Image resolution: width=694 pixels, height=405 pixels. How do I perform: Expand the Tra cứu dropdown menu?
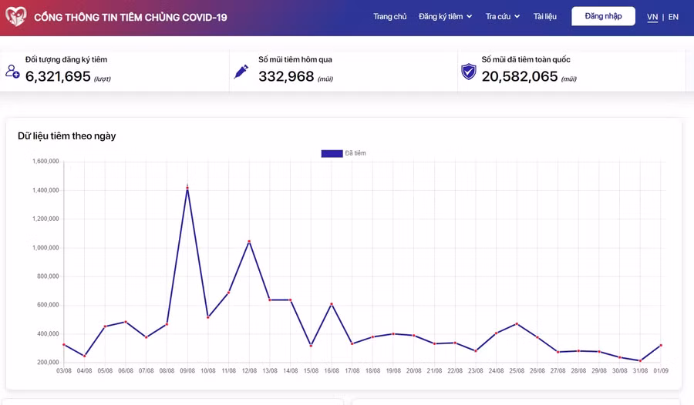(x=502, y=16)
